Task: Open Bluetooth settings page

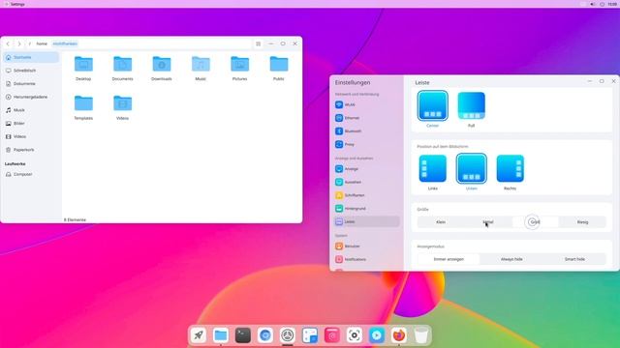Action: click(x=366, y=131)
